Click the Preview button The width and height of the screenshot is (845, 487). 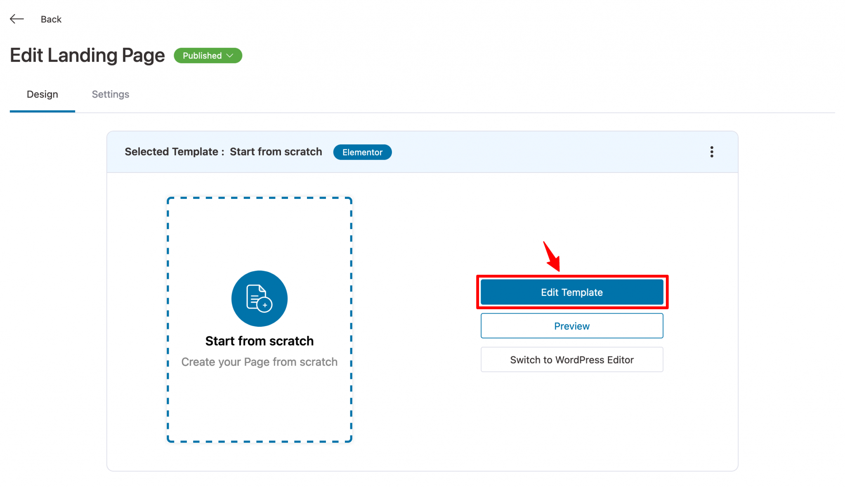pos(571,326)
